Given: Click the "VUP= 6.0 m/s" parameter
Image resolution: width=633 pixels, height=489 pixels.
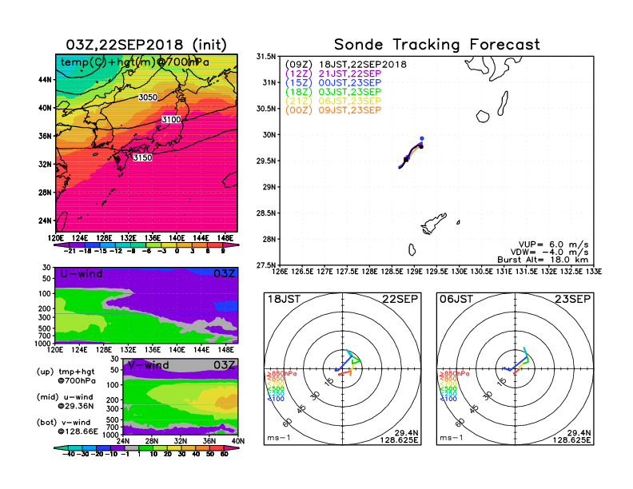Looking at the screenshot, I should pyautogui.click(x=553, y=245).
